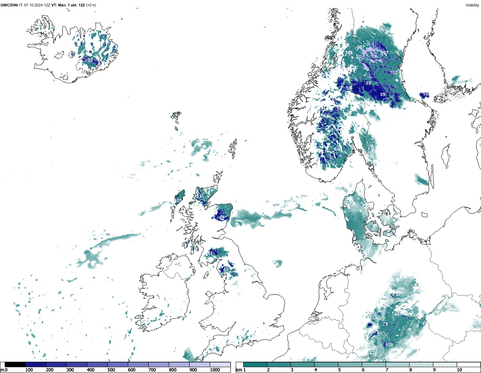Click the dark teal 1–2 km swatch
The height and width of the screenshot is (373, 481).
pos(255,364)
